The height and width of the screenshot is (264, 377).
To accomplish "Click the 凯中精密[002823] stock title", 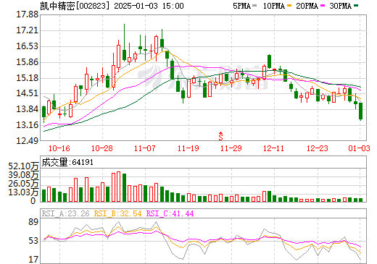I will pyautogui.click(x=73, y=6).
